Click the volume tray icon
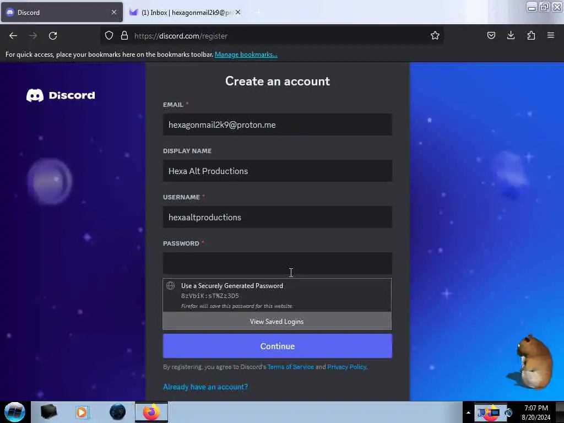The image size is (564, 423). coord(508,413)
